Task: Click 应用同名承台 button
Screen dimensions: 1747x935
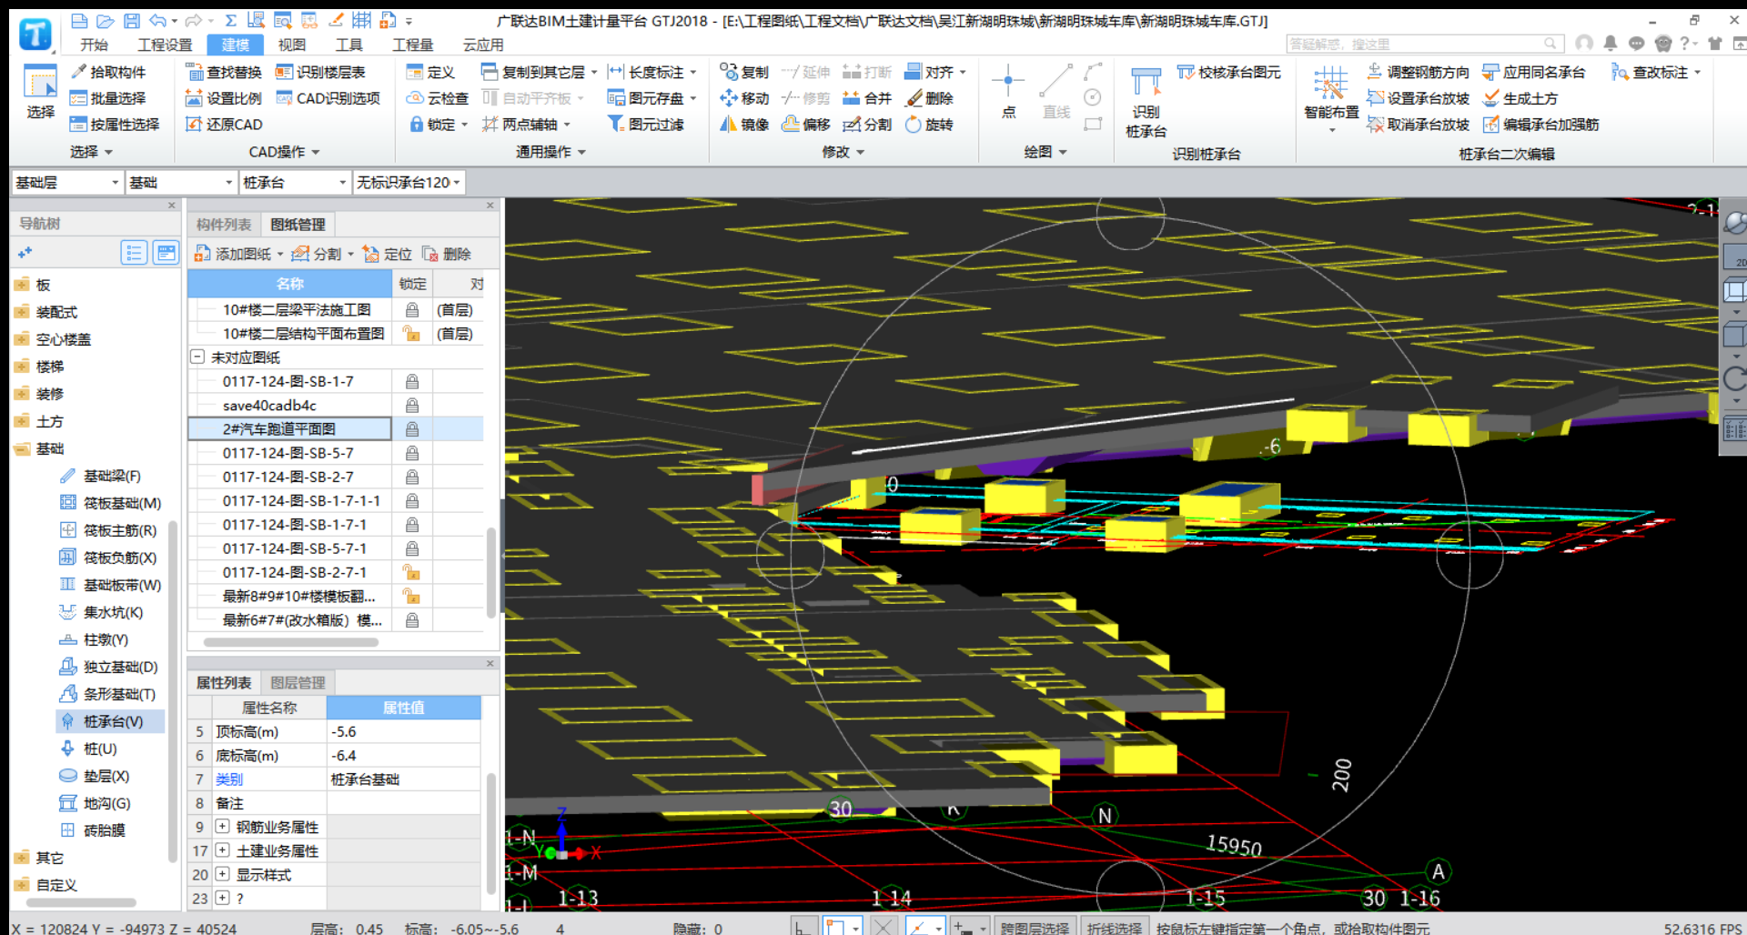Action: coord(1534,72)
